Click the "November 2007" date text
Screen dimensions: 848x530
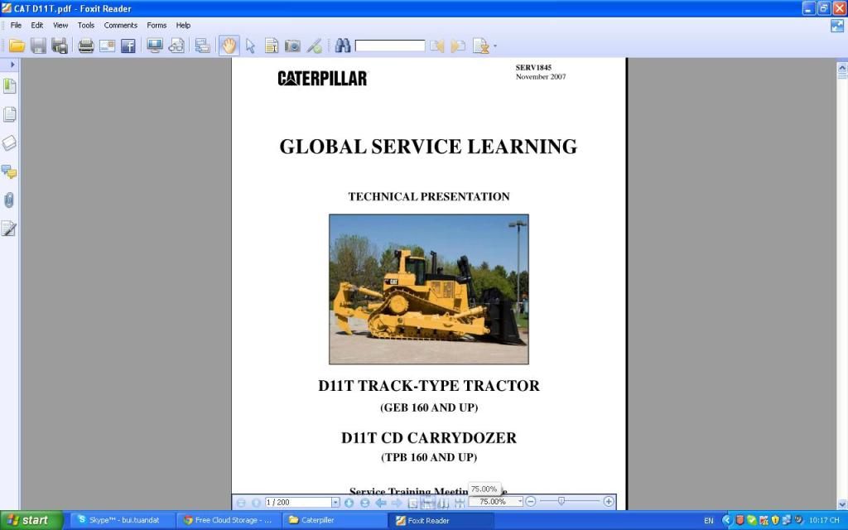(541, 77)
